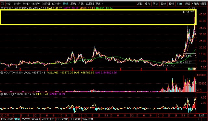Click the panel layout icon at top-left
The height and width of the screenshot is (121, 208).
click(x=2, y=4)
